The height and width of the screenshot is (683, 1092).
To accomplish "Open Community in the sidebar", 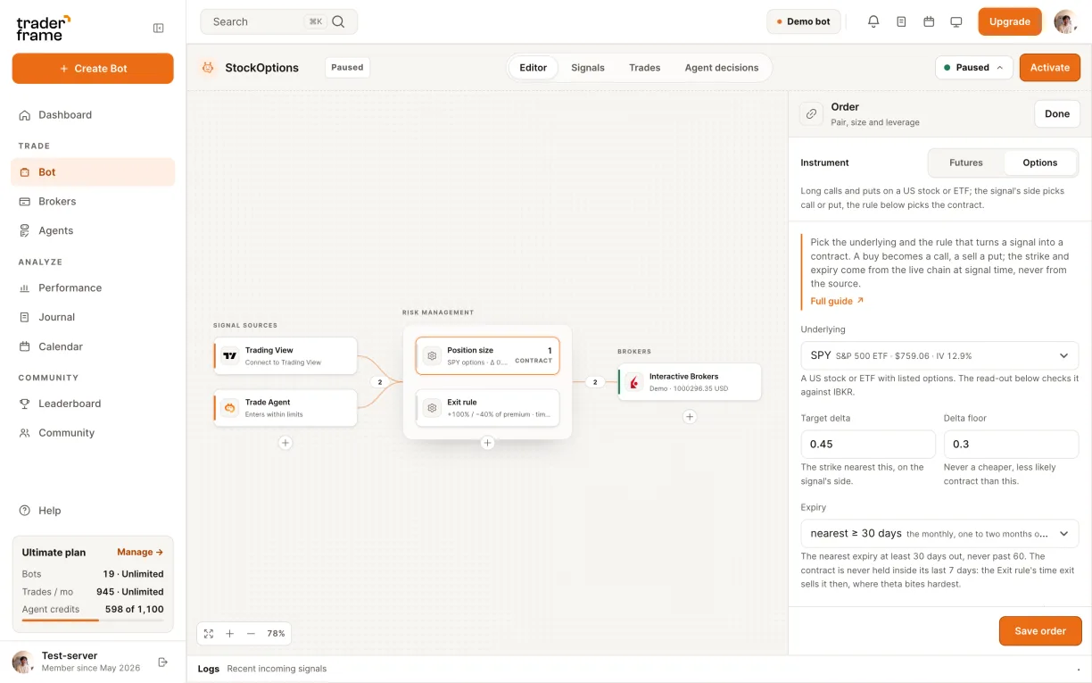I will [93, 433].
